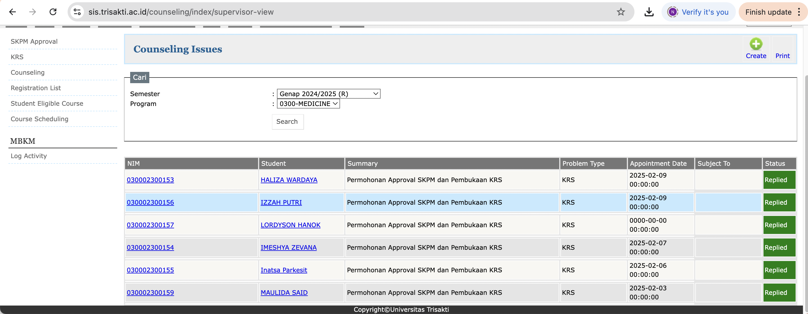Click the Student column header
808x314 pixels.
[x=301, y=164]
